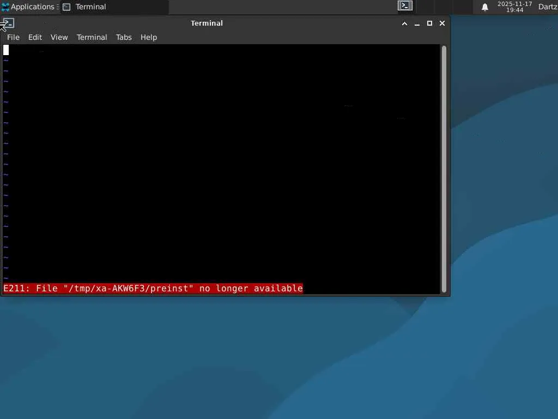Open the Tabs menu
The width and height of the screenshot is (558, 419).
tap(124, 38)
